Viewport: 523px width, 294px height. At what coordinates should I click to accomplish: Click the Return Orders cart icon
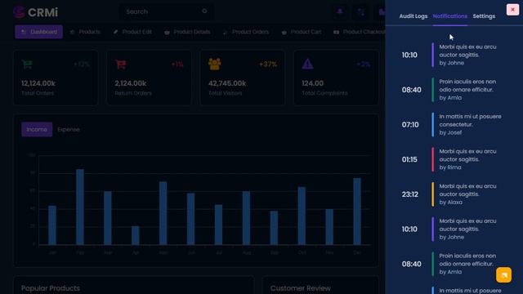tap(121, 64)
